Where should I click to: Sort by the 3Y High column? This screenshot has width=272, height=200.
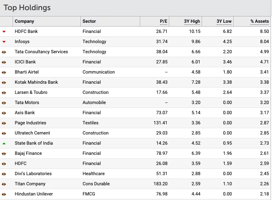(192, 21)
